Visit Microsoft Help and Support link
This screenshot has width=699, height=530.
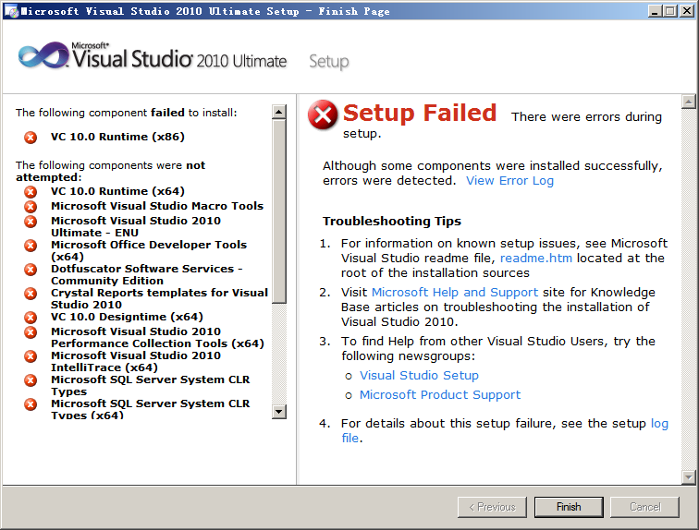[x=455, y=293]
